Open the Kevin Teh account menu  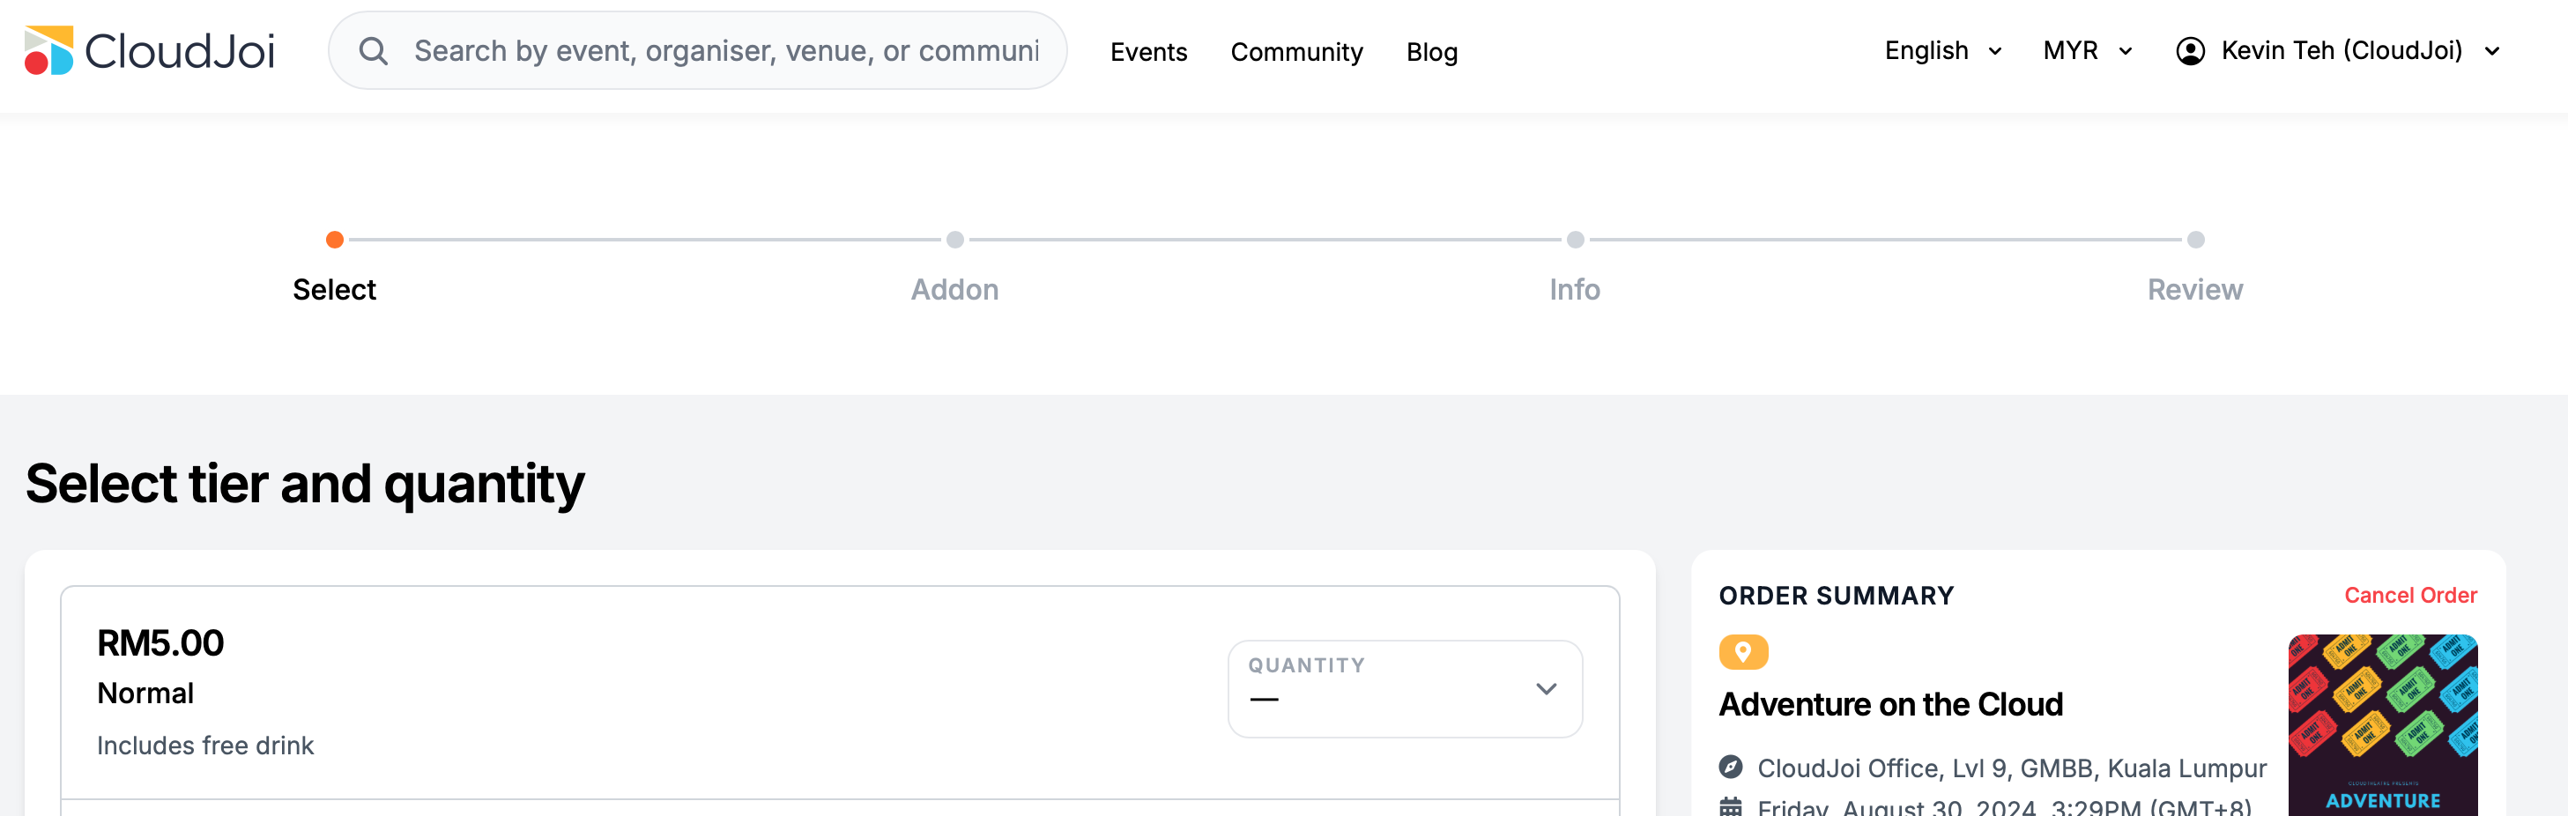click(2339, 51)
